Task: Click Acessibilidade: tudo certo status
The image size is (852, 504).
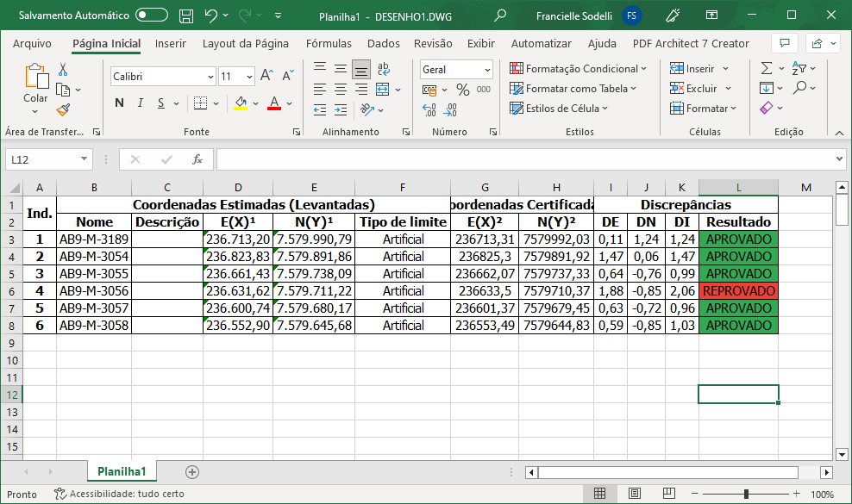Action: click(119, 494)
